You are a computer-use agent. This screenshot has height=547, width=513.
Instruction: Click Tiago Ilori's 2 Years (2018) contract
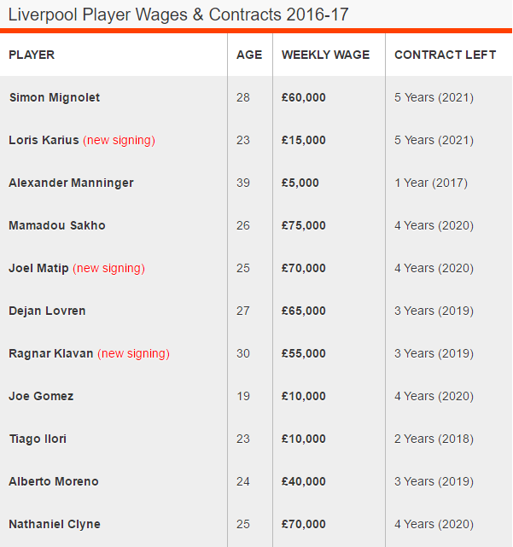tap(434, 439)
